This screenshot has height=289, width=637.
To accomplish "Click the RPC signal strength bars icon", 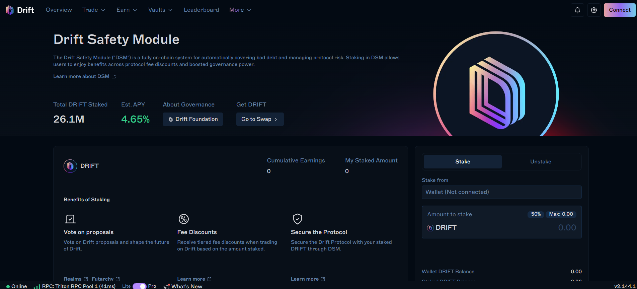I will click(x=37, y=286).
